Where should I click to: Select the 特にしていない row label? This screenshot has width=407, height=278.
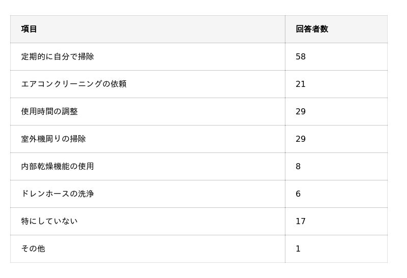coord(49,222)
